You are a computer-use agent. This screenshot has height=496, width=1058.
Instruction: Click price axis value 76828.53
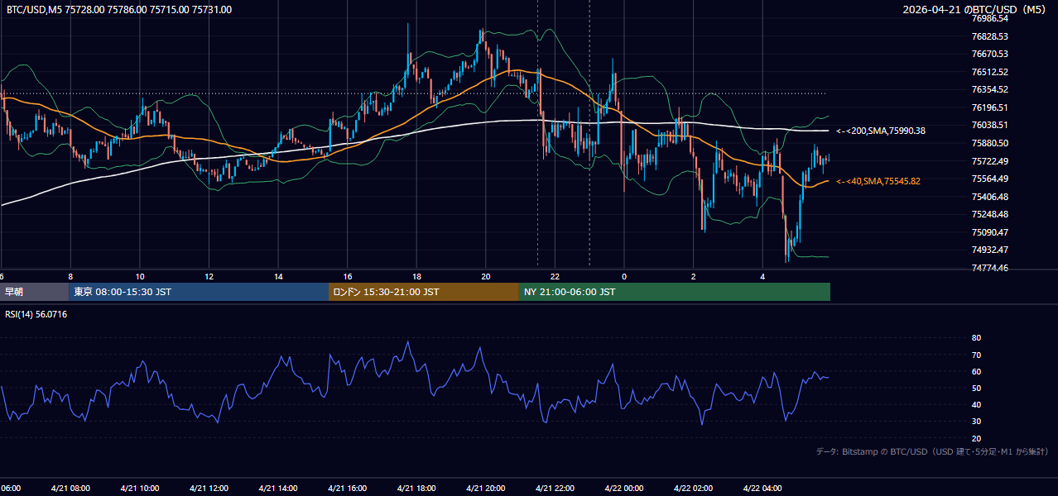[x=989, y=36]
